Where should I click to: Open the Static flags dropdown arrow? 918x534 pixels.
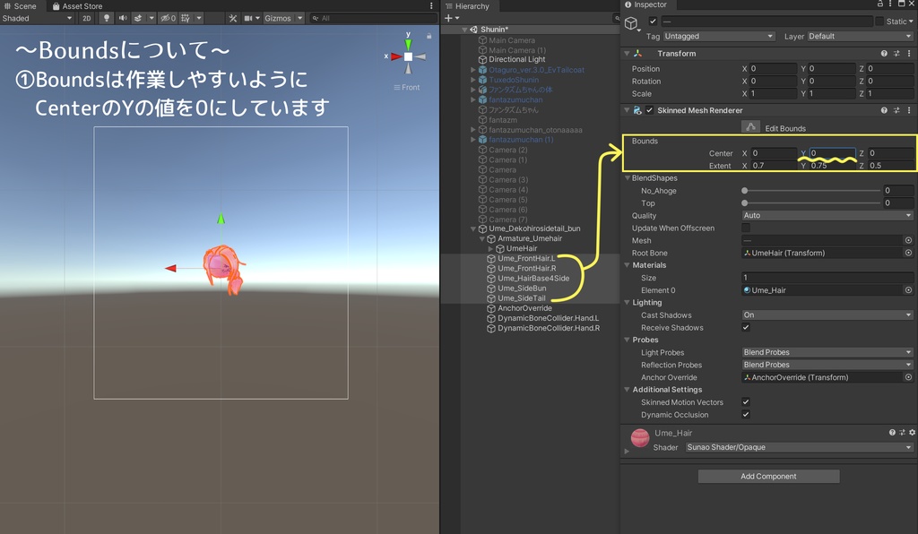(911, 22)
